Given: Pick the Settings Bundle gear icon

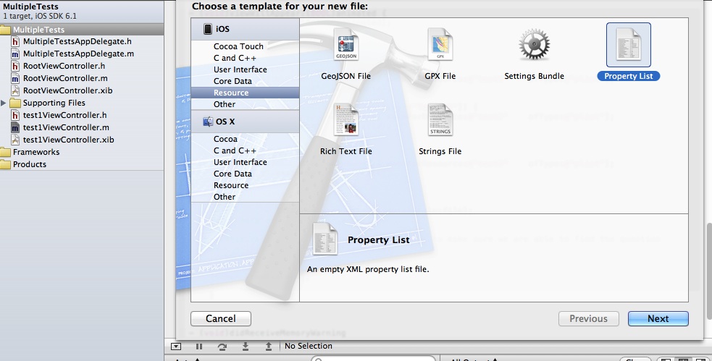Looking at the screenshot, I should tap(534, 46).
